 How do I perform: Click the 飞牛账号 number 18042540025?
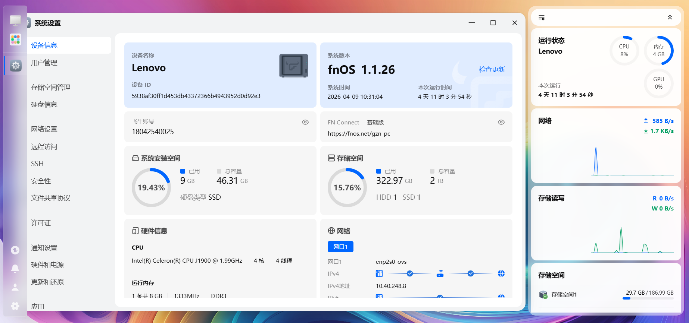[x=153, y=132]
